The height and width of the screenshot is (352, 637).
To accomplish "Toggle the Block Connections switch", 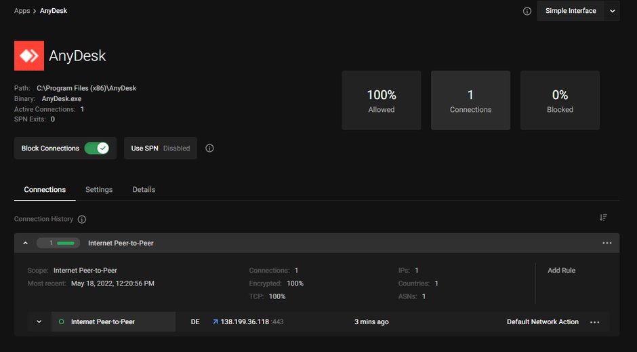I will click(x=97, y=149).
